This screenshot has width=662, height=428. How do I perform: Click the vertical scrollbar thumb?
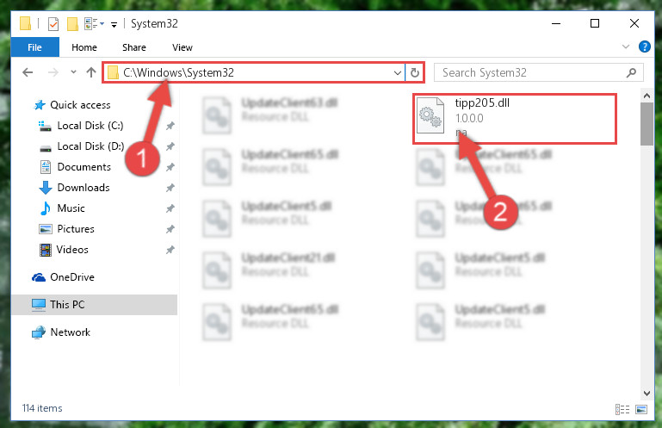647,124
